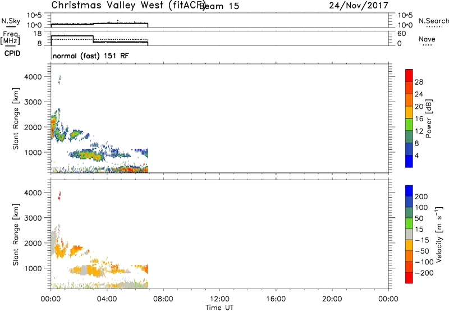449x311 pixels.
Task: Click the '12:00' time axis tick label
Action: coord(219,299)
